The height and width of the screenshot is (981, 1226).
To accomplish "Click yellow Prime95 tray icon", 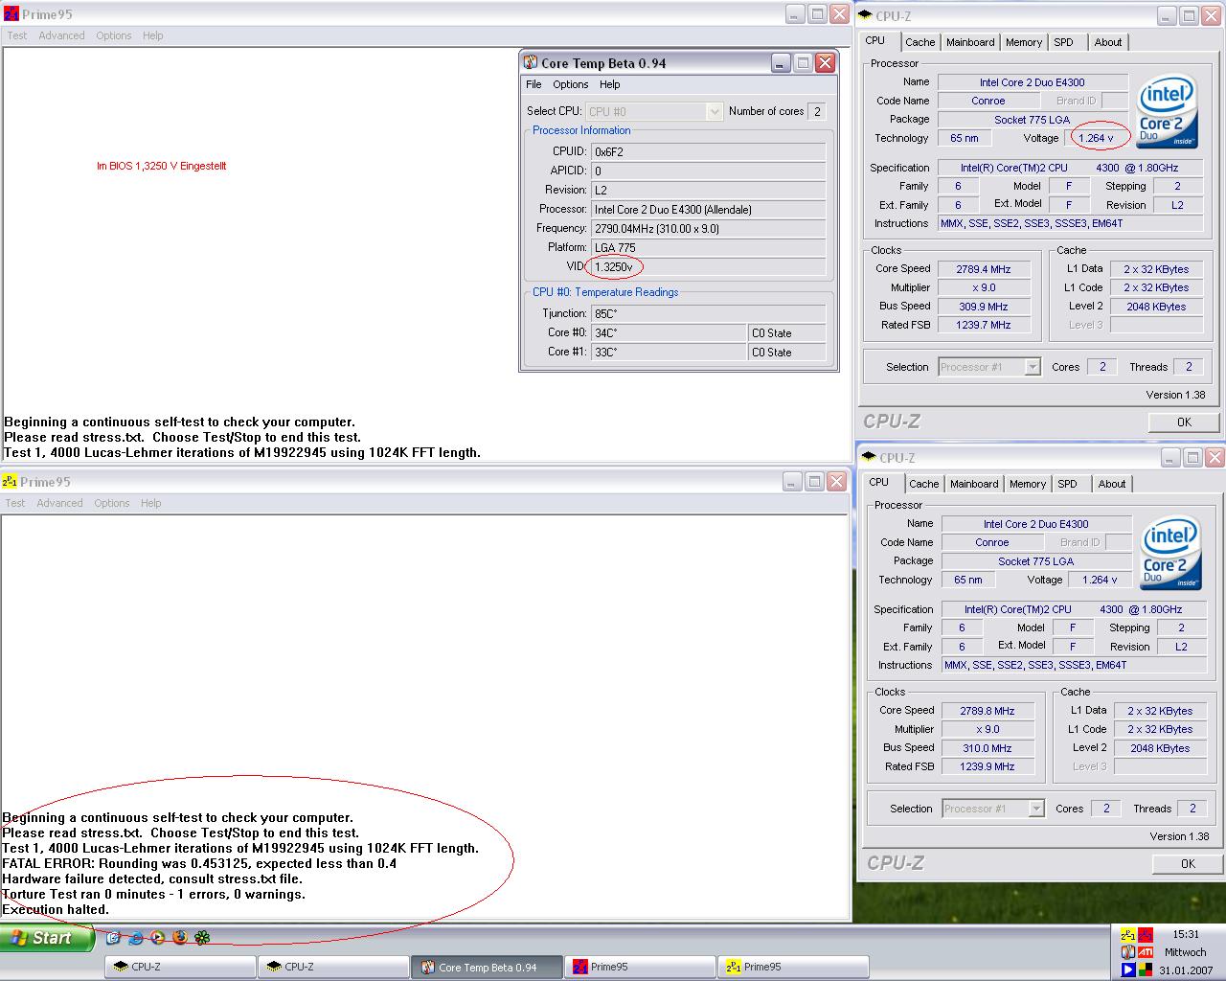I will (1128, 935).
